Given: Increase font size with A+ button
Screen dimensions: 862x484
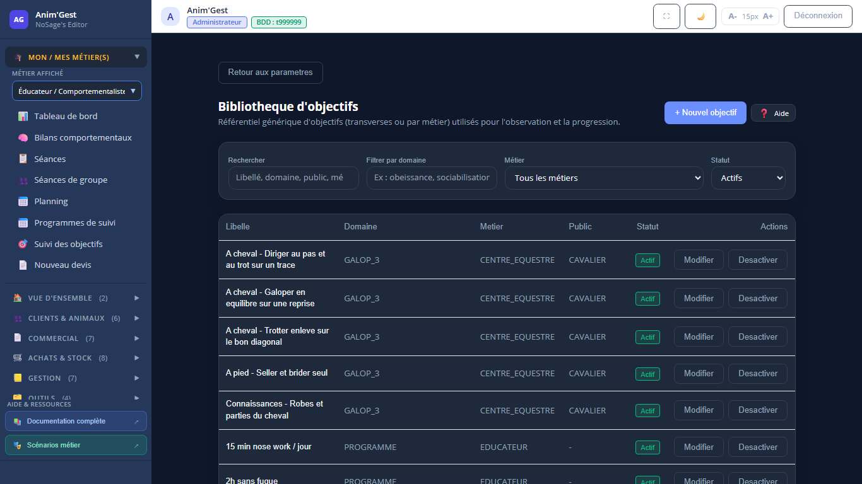Looking at the screenshot, I should tap(768, 16).
